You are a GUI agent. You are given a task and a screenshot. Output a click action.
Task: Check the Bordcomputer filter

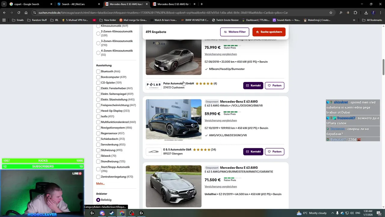point(98,77)
